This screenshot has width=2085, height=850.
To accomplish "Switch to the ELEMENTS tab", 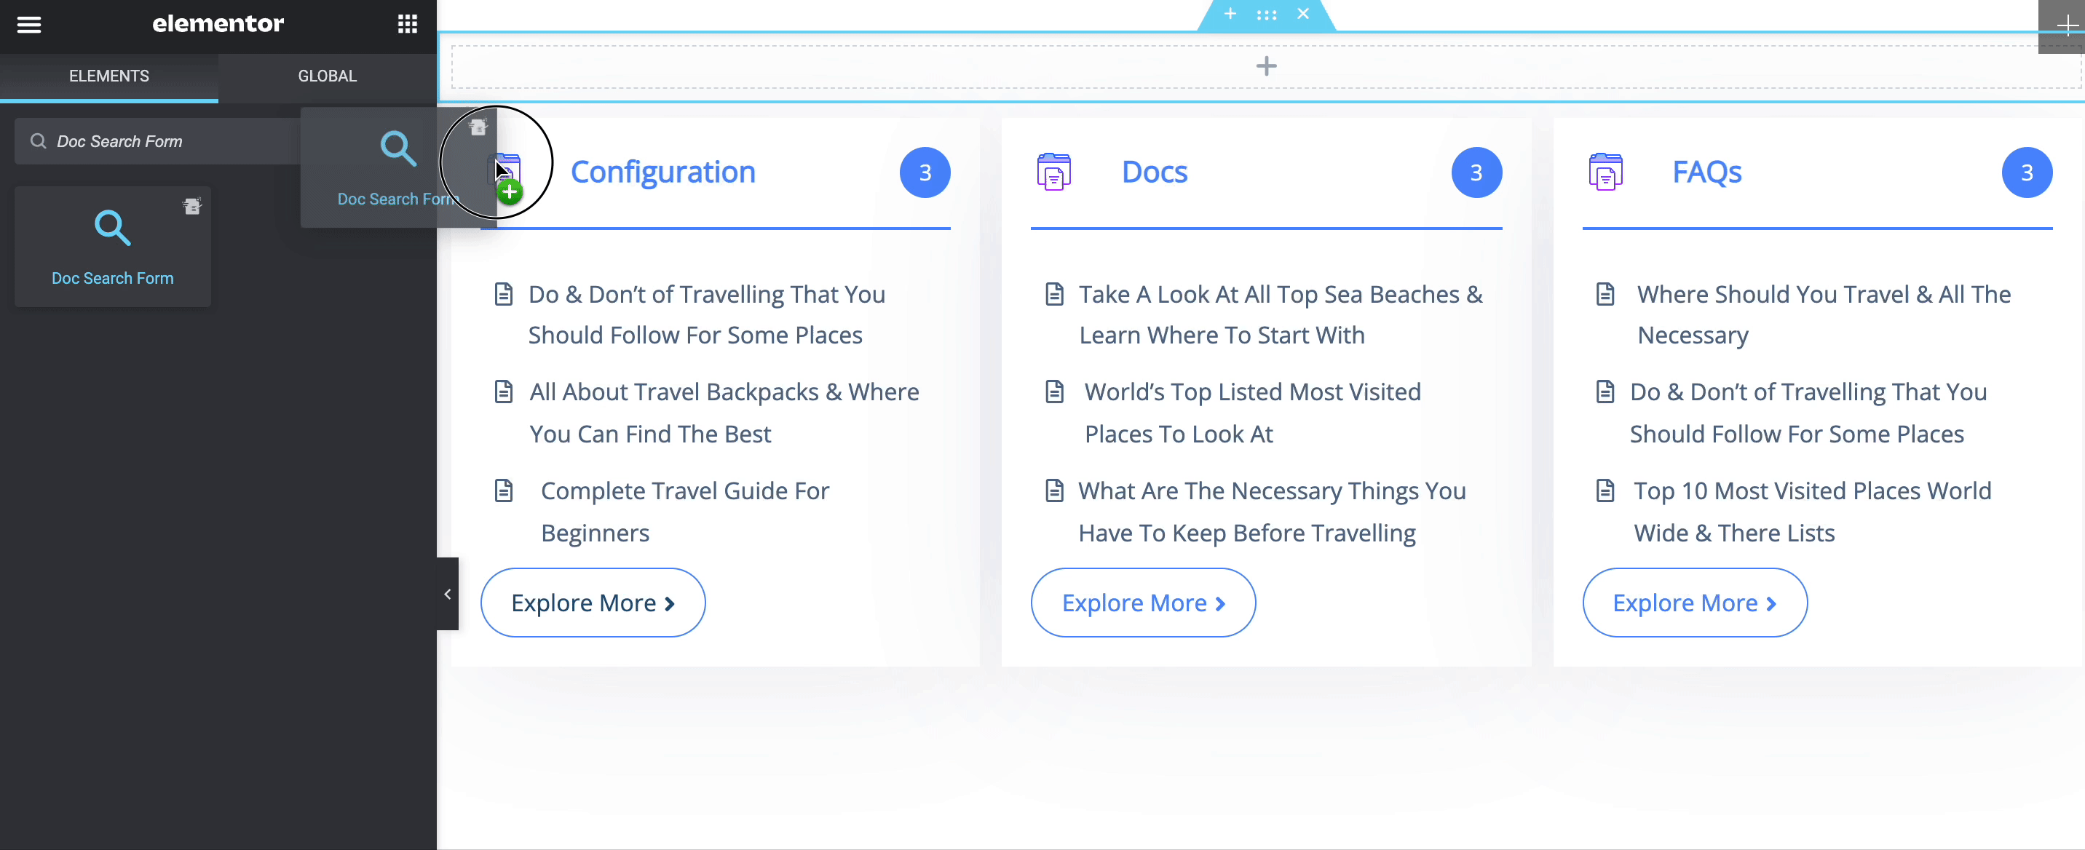I will click(x=108, y=76).
